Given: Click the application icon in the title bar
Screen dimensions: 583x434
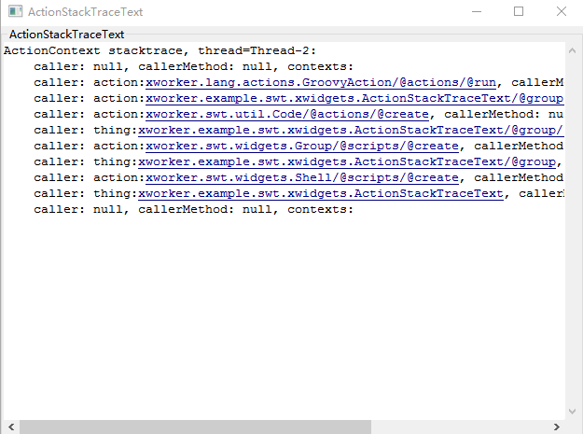Looking at the screenshot, I should [14, 12].
